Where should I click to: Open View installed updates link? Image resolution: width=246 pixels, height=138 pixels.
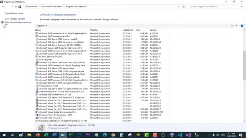(x=15, y=19)
